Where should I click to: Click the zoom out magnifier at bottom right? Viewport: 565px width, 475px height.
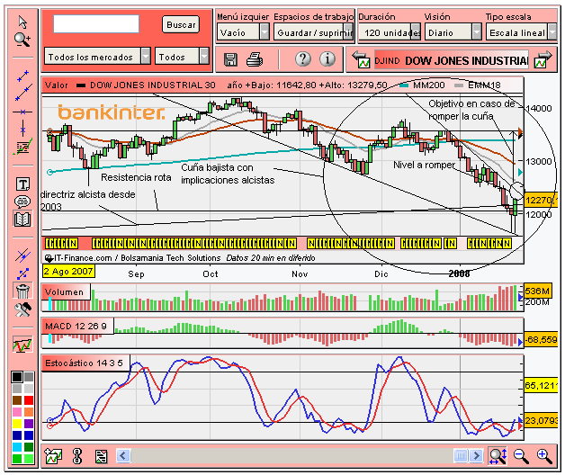tap(521, 456)
